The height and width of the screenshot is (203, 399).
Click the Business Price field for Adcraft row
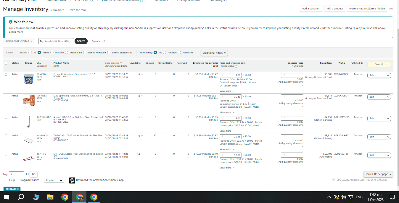pyautogui.click(x=292, y=118)
